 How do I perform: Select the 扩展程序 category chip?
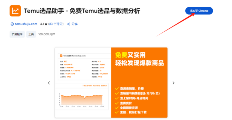click(x=17, y=34)
